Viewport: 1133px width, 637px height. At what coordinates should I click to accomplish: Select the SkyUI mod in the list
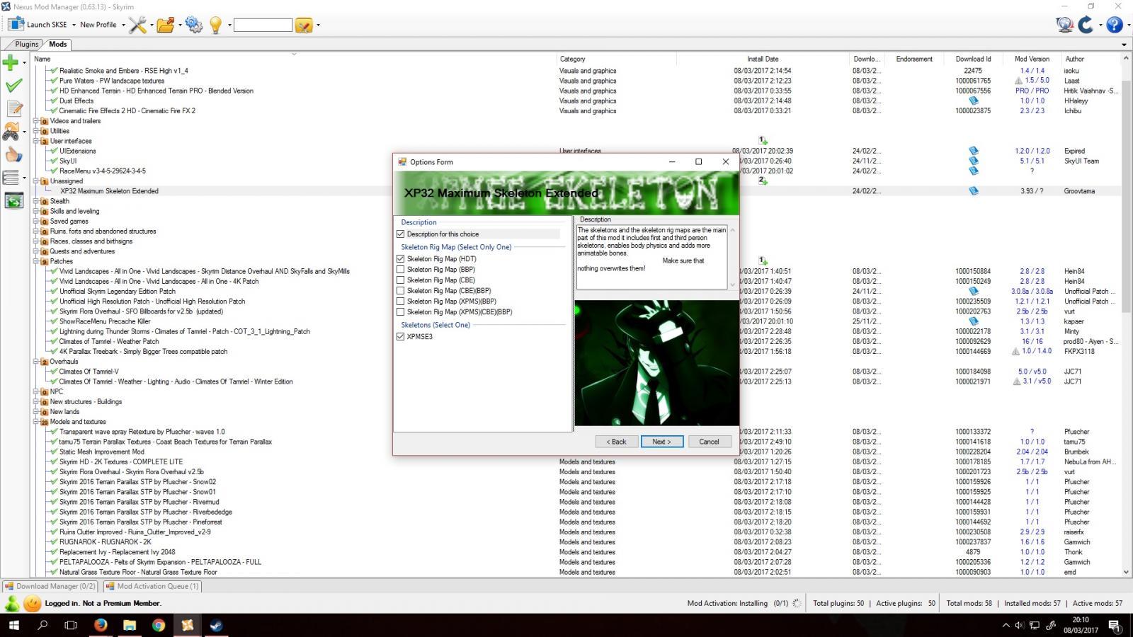(x=68, y=161)
